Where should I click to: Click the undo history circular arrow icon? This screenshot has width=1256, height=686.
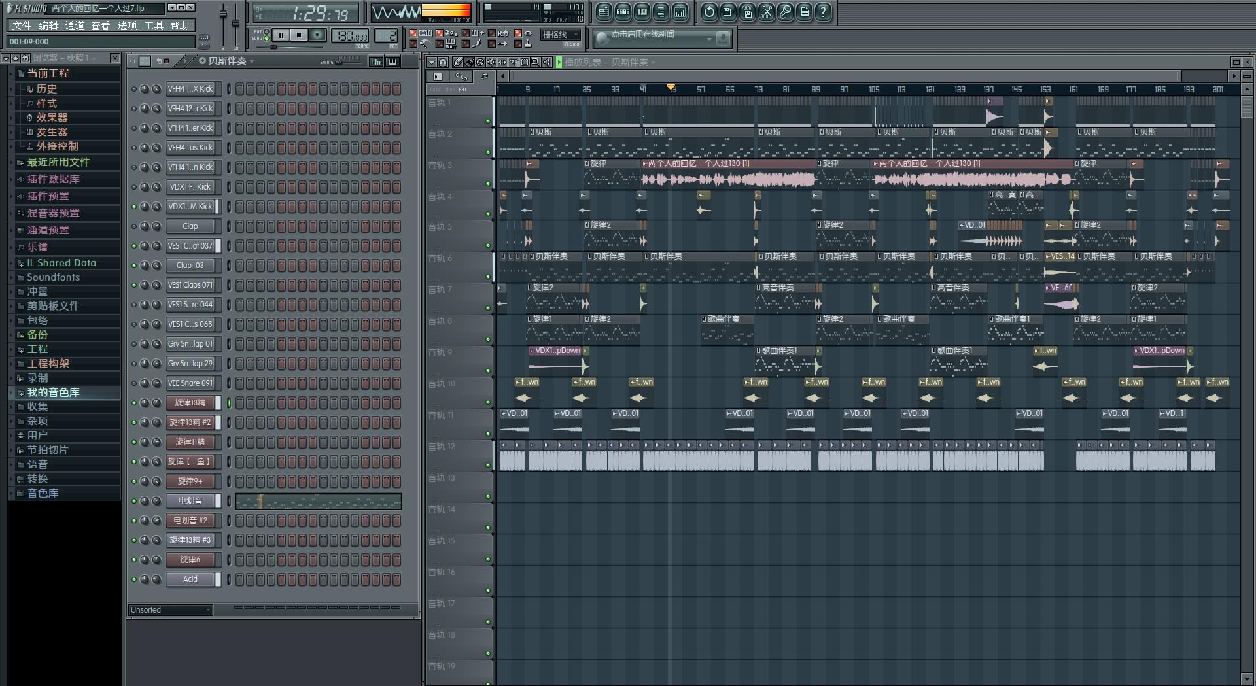(709, 11)
